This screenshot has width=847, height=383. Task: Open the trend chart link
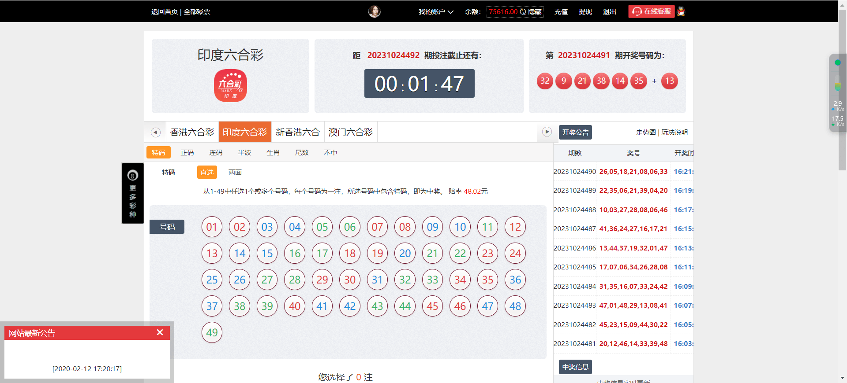click(x=645, y=133)
